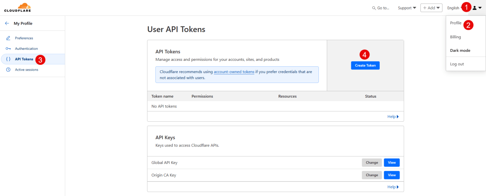Open the Support dropdown
This screenshot has height=196, width=486.
407,8
